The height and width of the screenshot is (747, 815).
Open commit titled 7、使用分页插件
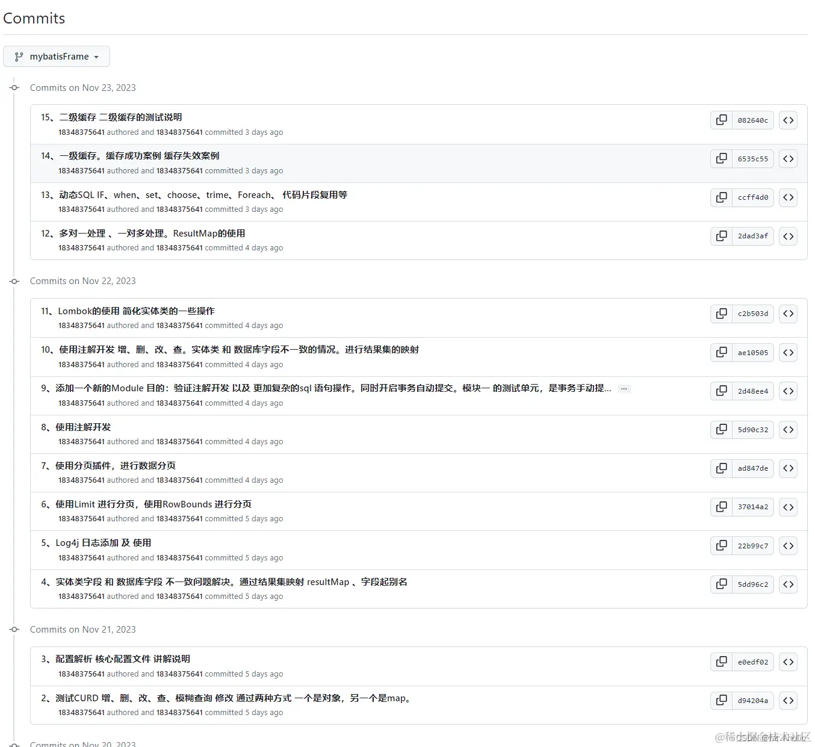pyautogui.click(x=108, y=466)
